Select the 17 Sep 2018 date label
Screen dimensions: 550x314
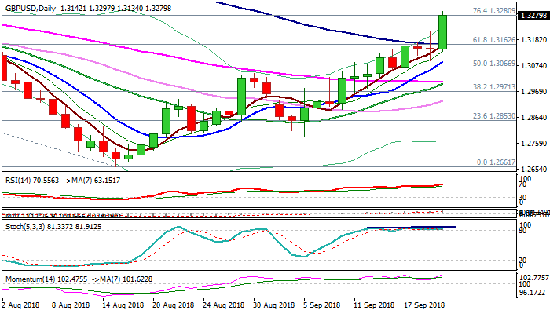coord(423,304)
